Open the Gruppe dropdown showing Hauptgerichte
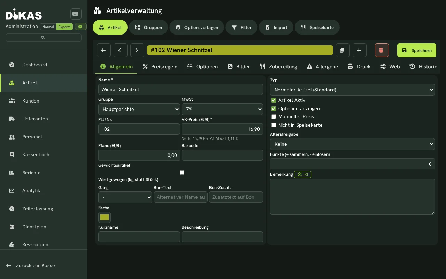The height and width of the screenshot is (279, 446). (x=139, y=109)
